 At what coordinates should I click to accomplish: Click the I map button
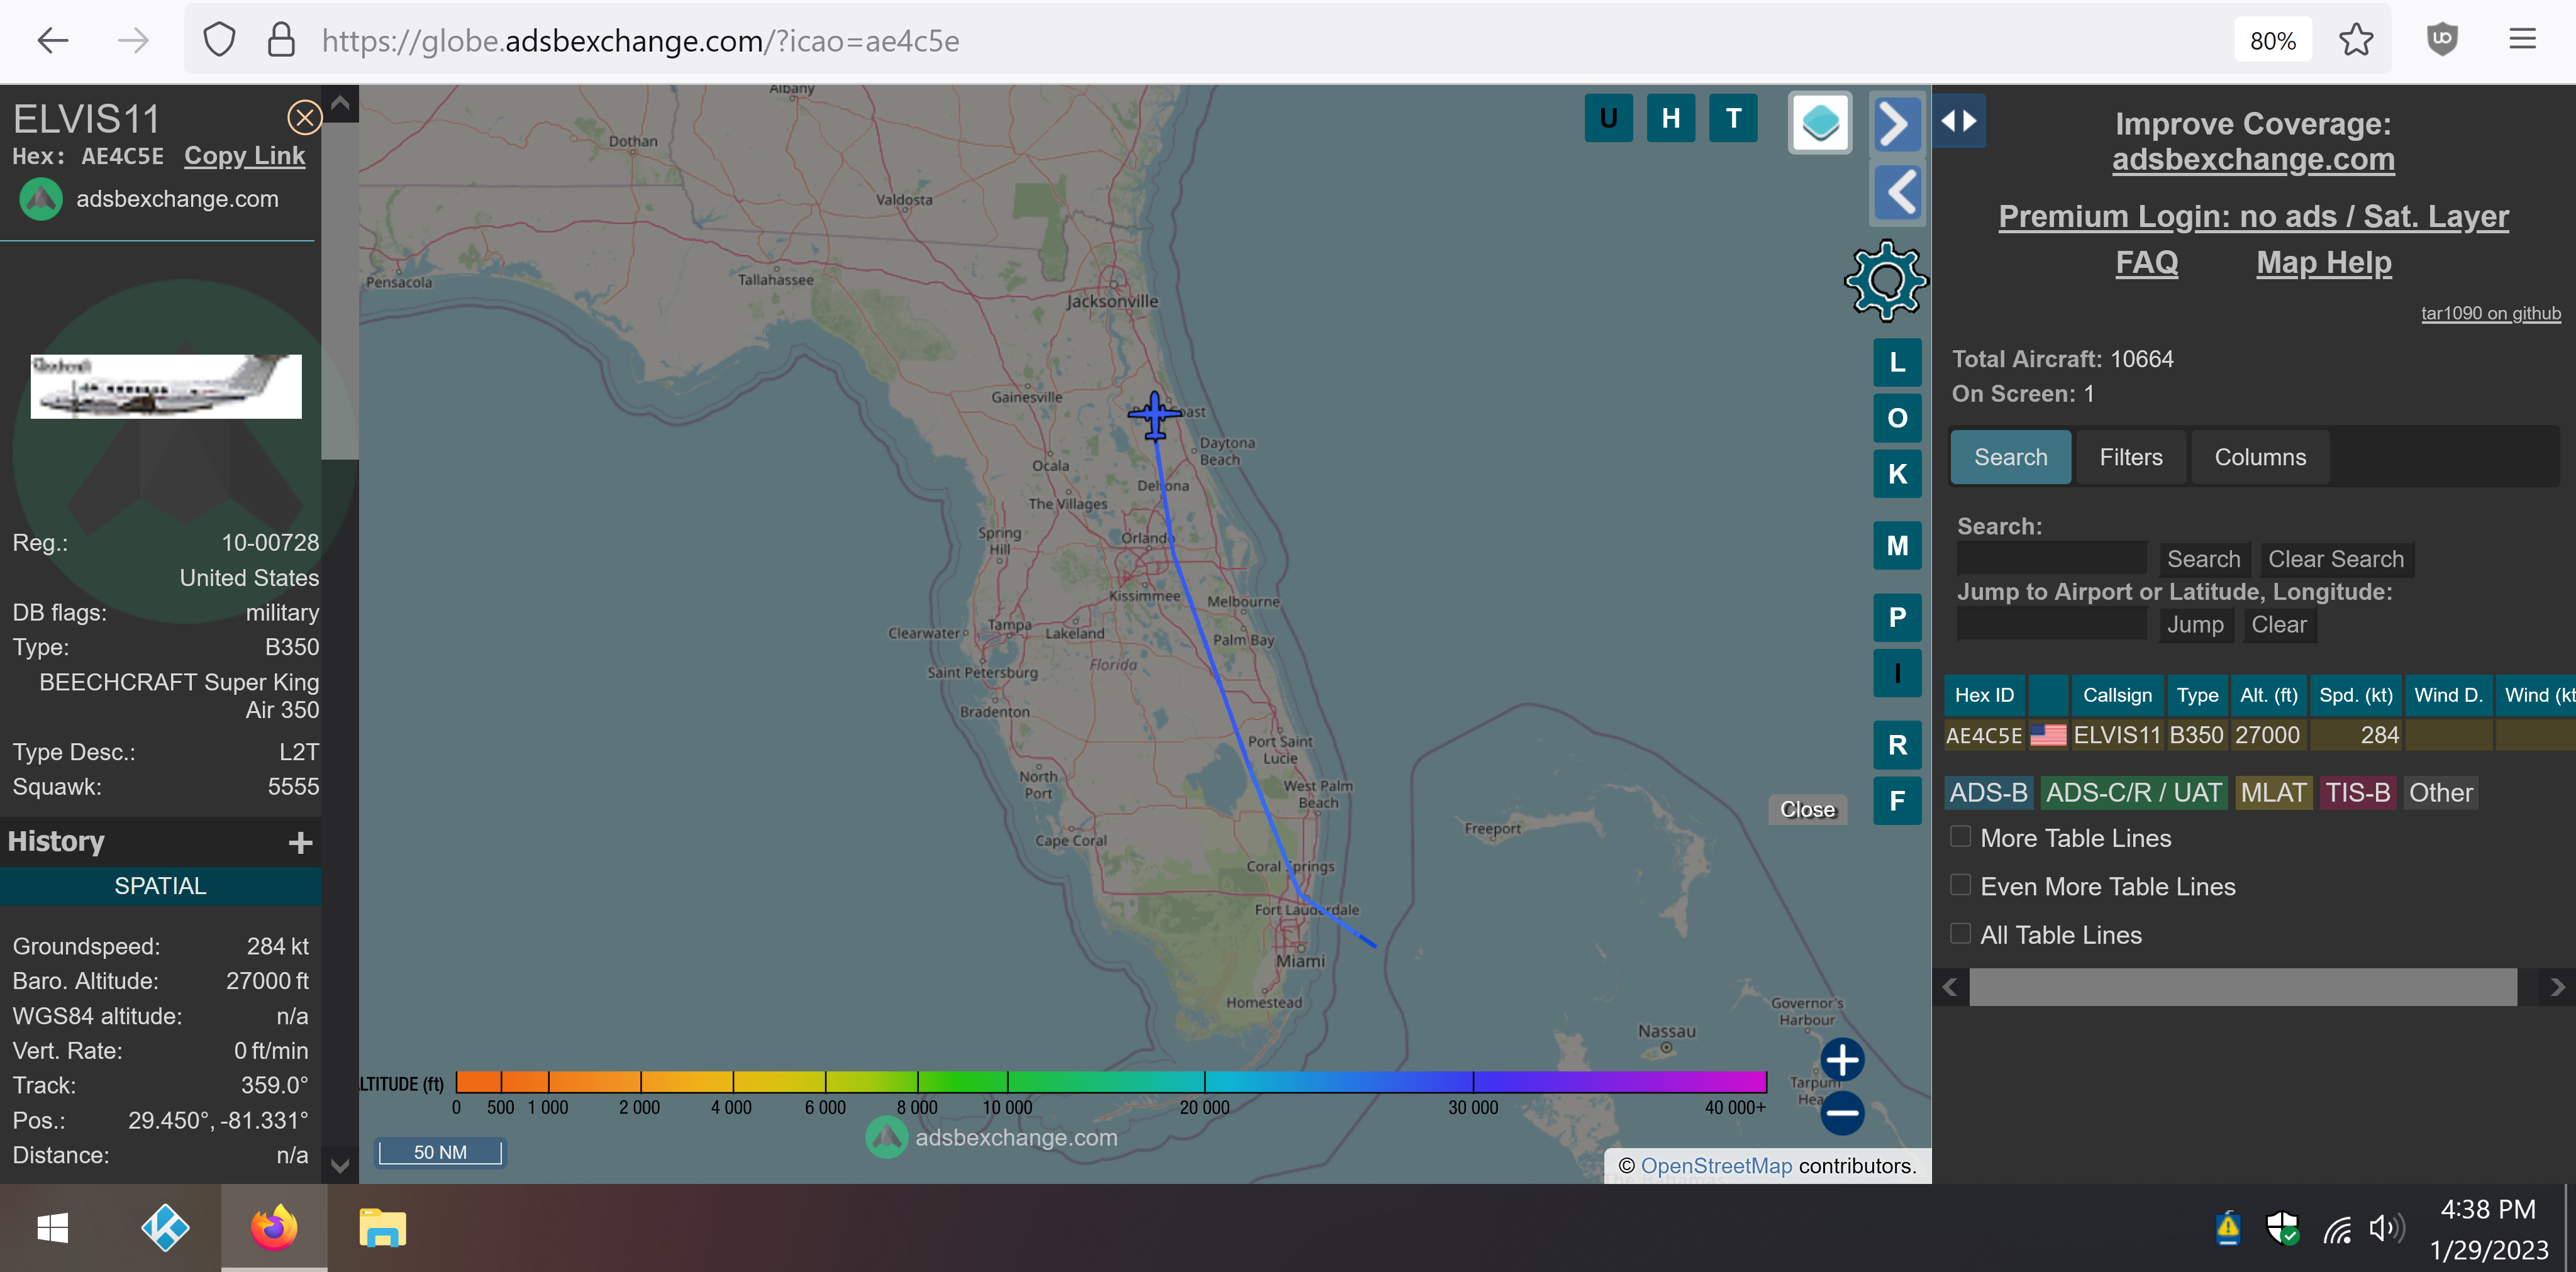[x=1896, y=673]
